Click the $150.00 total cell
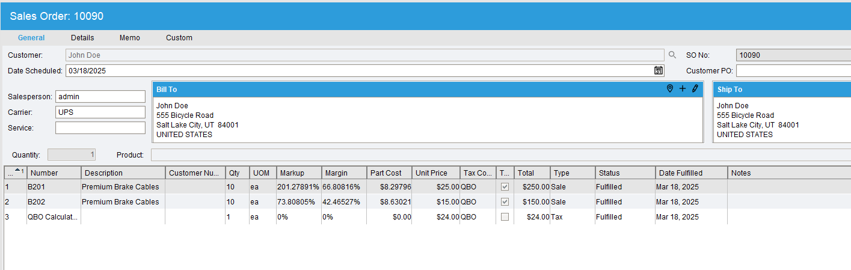Image resolution: width=851 pixels, height=270 pixels. 532,201
